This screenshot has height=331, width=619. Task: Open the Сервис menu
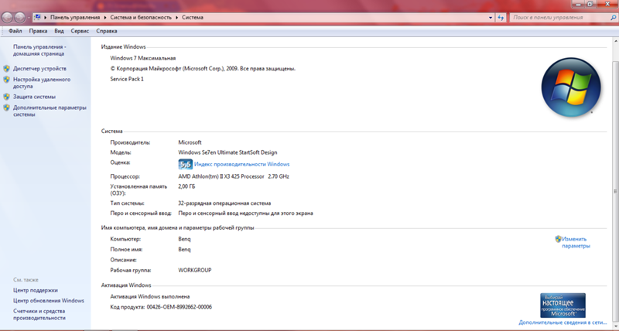coord(80,31)
